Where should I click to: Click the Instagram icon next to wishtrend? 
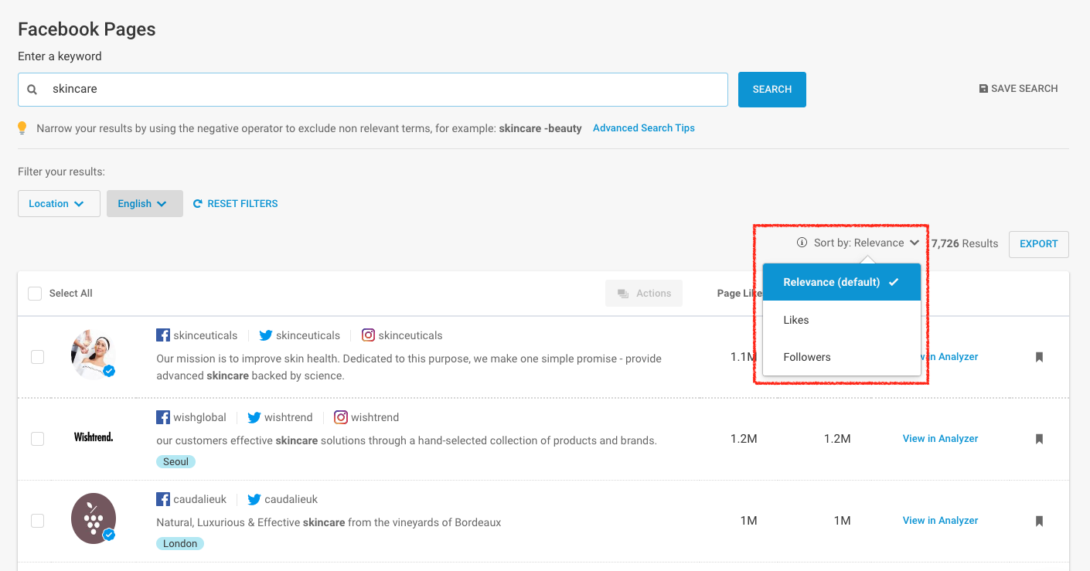tap(341, 416)
